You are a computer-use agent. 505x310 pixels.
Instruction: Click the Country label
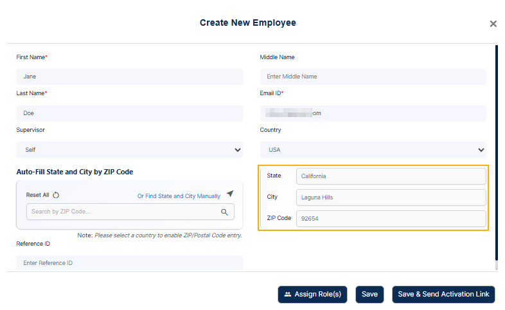point(270,130)
